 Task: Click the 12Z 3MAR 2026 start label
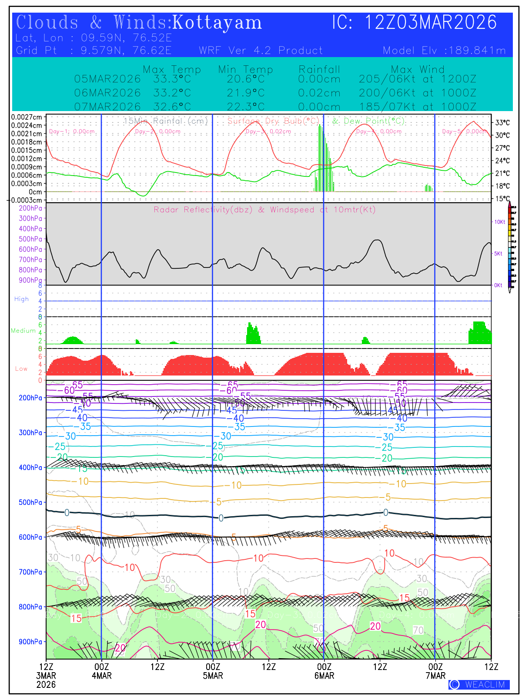pyautogui.click(x=46, y=675)
